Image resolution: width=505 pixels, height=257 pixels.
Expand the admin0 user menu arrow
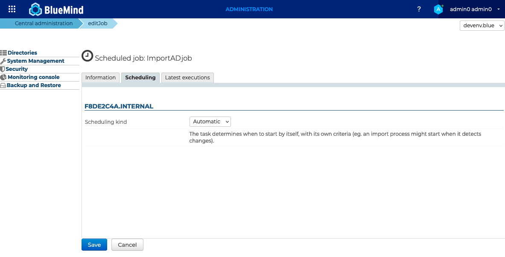tap(499, 9)
